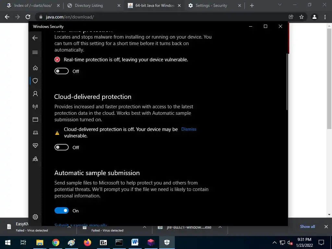
Task: Dismiss the cloud-delivered protection warning
Action: pos(189,129)
